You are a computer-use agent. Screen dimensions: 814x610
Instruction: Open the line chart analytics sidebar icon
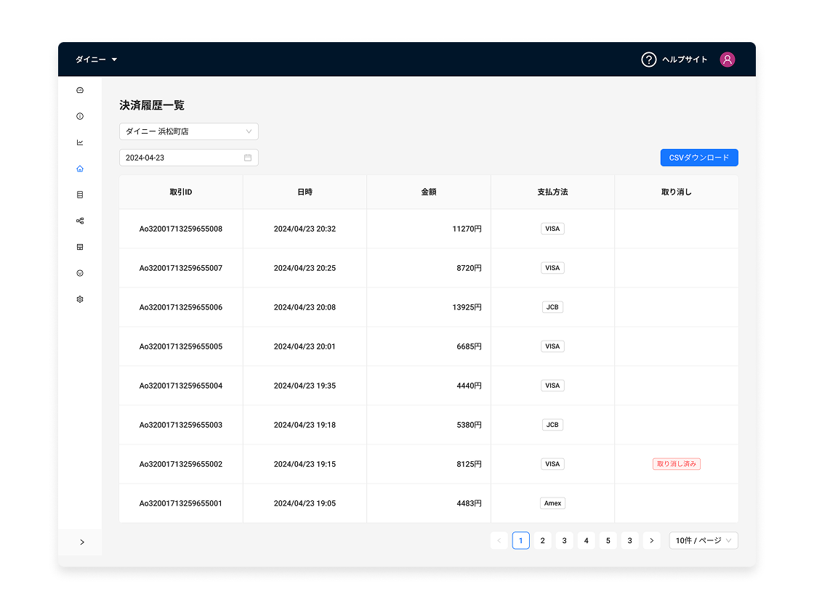click(80, 142)
